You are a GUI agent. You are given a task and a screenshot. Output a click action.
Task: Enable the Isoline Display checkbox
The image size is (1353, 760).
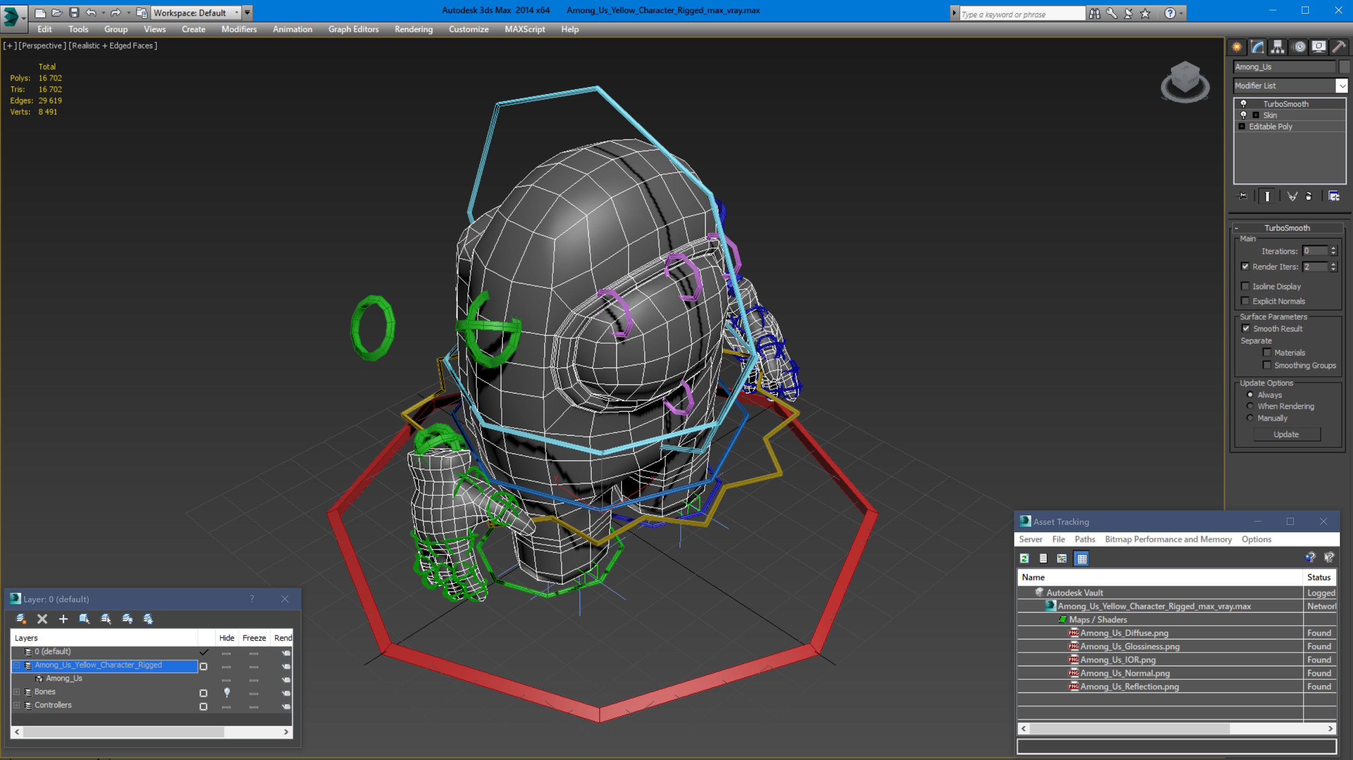pos(1245,286)
